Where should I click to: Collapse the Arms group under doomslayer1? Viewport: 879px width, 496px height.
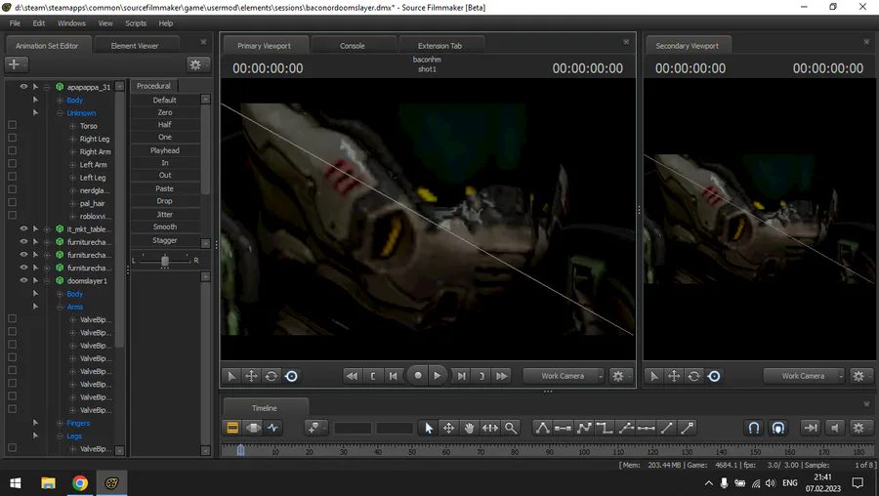coord(60,308)
